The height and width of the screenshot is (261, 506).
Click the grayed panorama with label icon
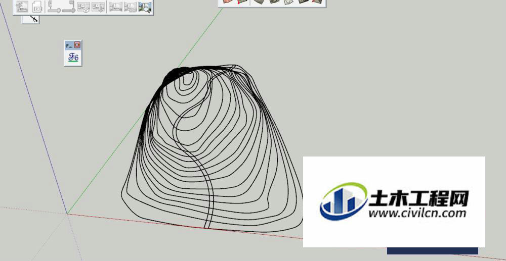click(x=131, y=7)
